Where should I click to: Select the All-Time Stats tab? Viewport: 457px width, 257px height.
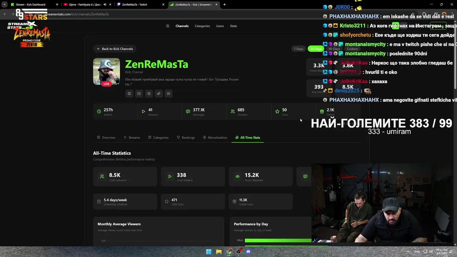tap(247, 137)
